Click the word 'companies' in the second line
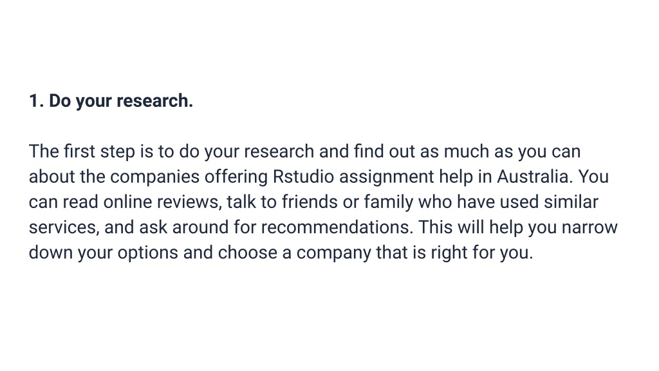 point(155,178)
